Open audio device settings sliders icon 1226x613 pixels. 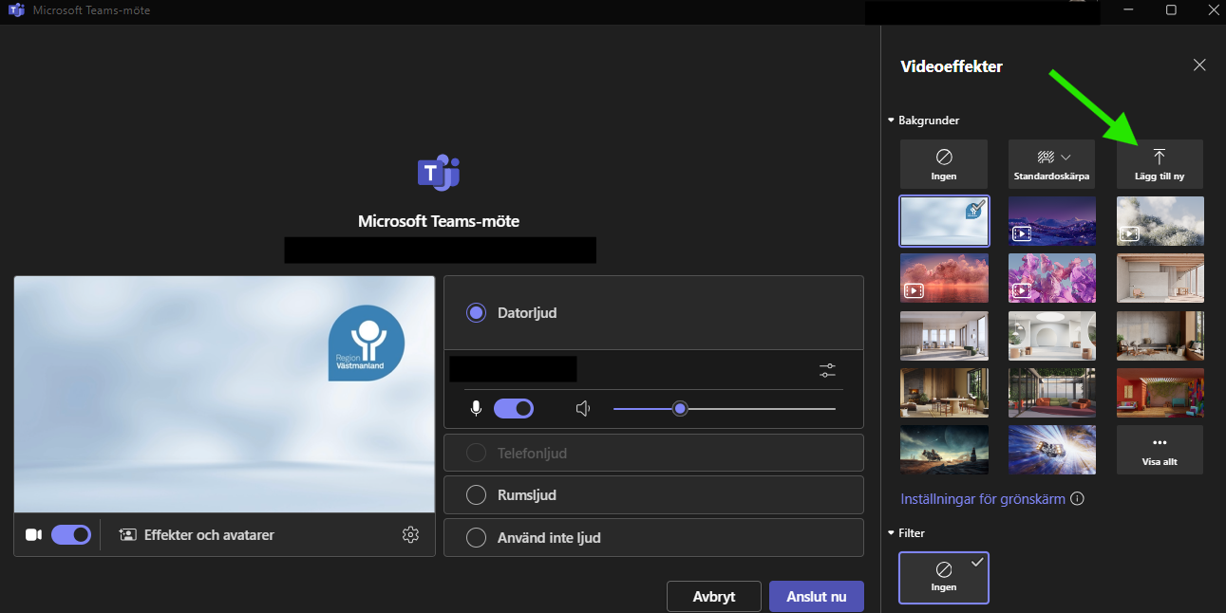pyautogui.click(x=827, y=370)
